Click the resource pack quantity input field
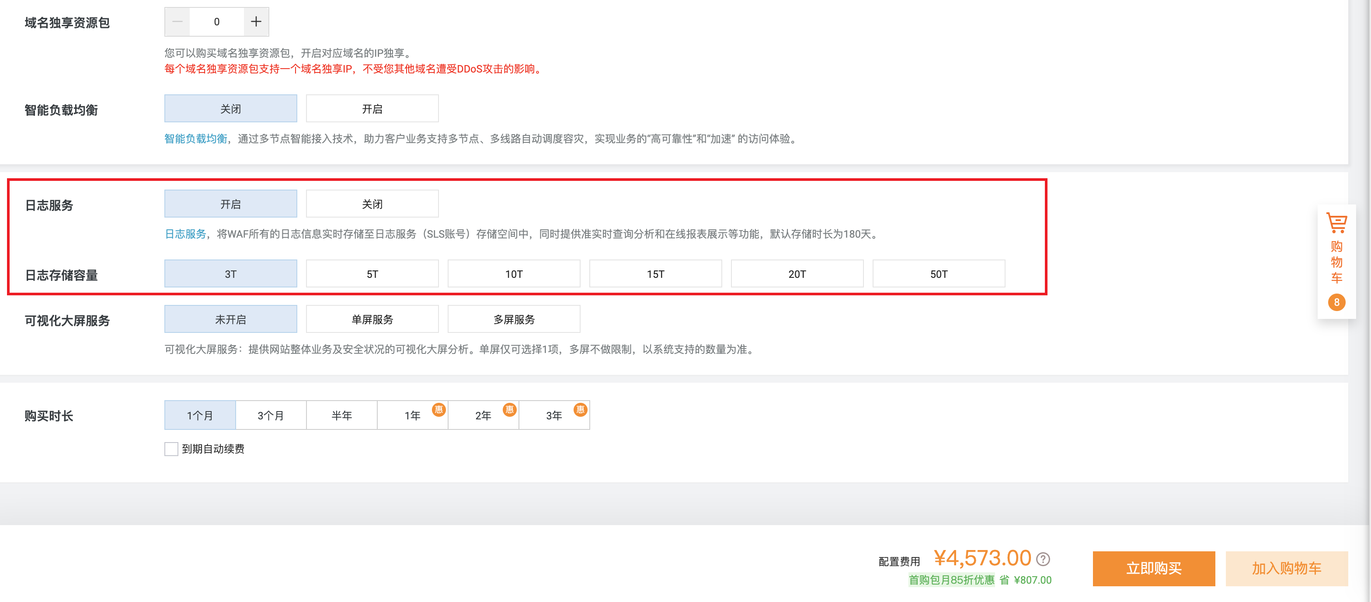Viewport: 1371px width, 602px height. click(x=216, y=22)
